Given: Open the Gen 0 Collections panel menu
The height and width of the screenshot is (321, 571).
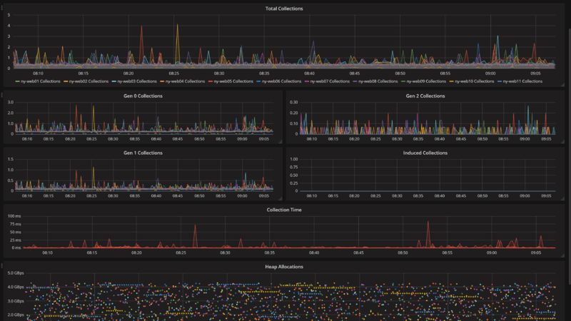Looking at the screenshot, I should click(x=143, y=96).
